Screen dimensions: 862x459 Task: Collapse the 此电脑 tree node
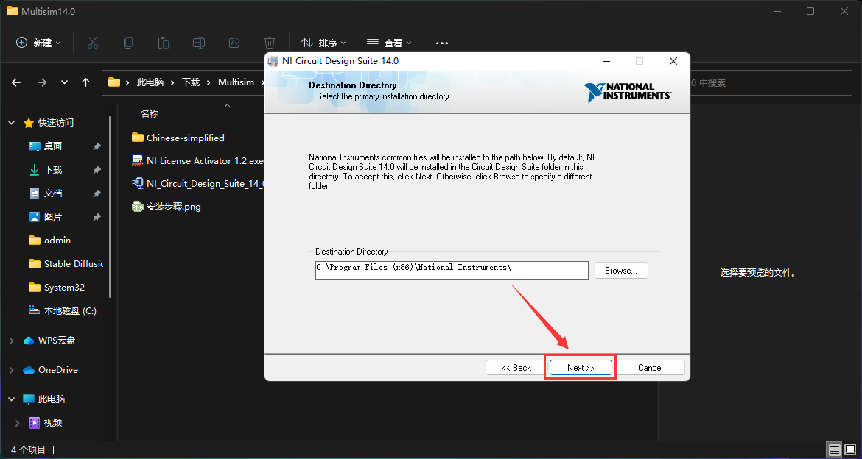12,399
